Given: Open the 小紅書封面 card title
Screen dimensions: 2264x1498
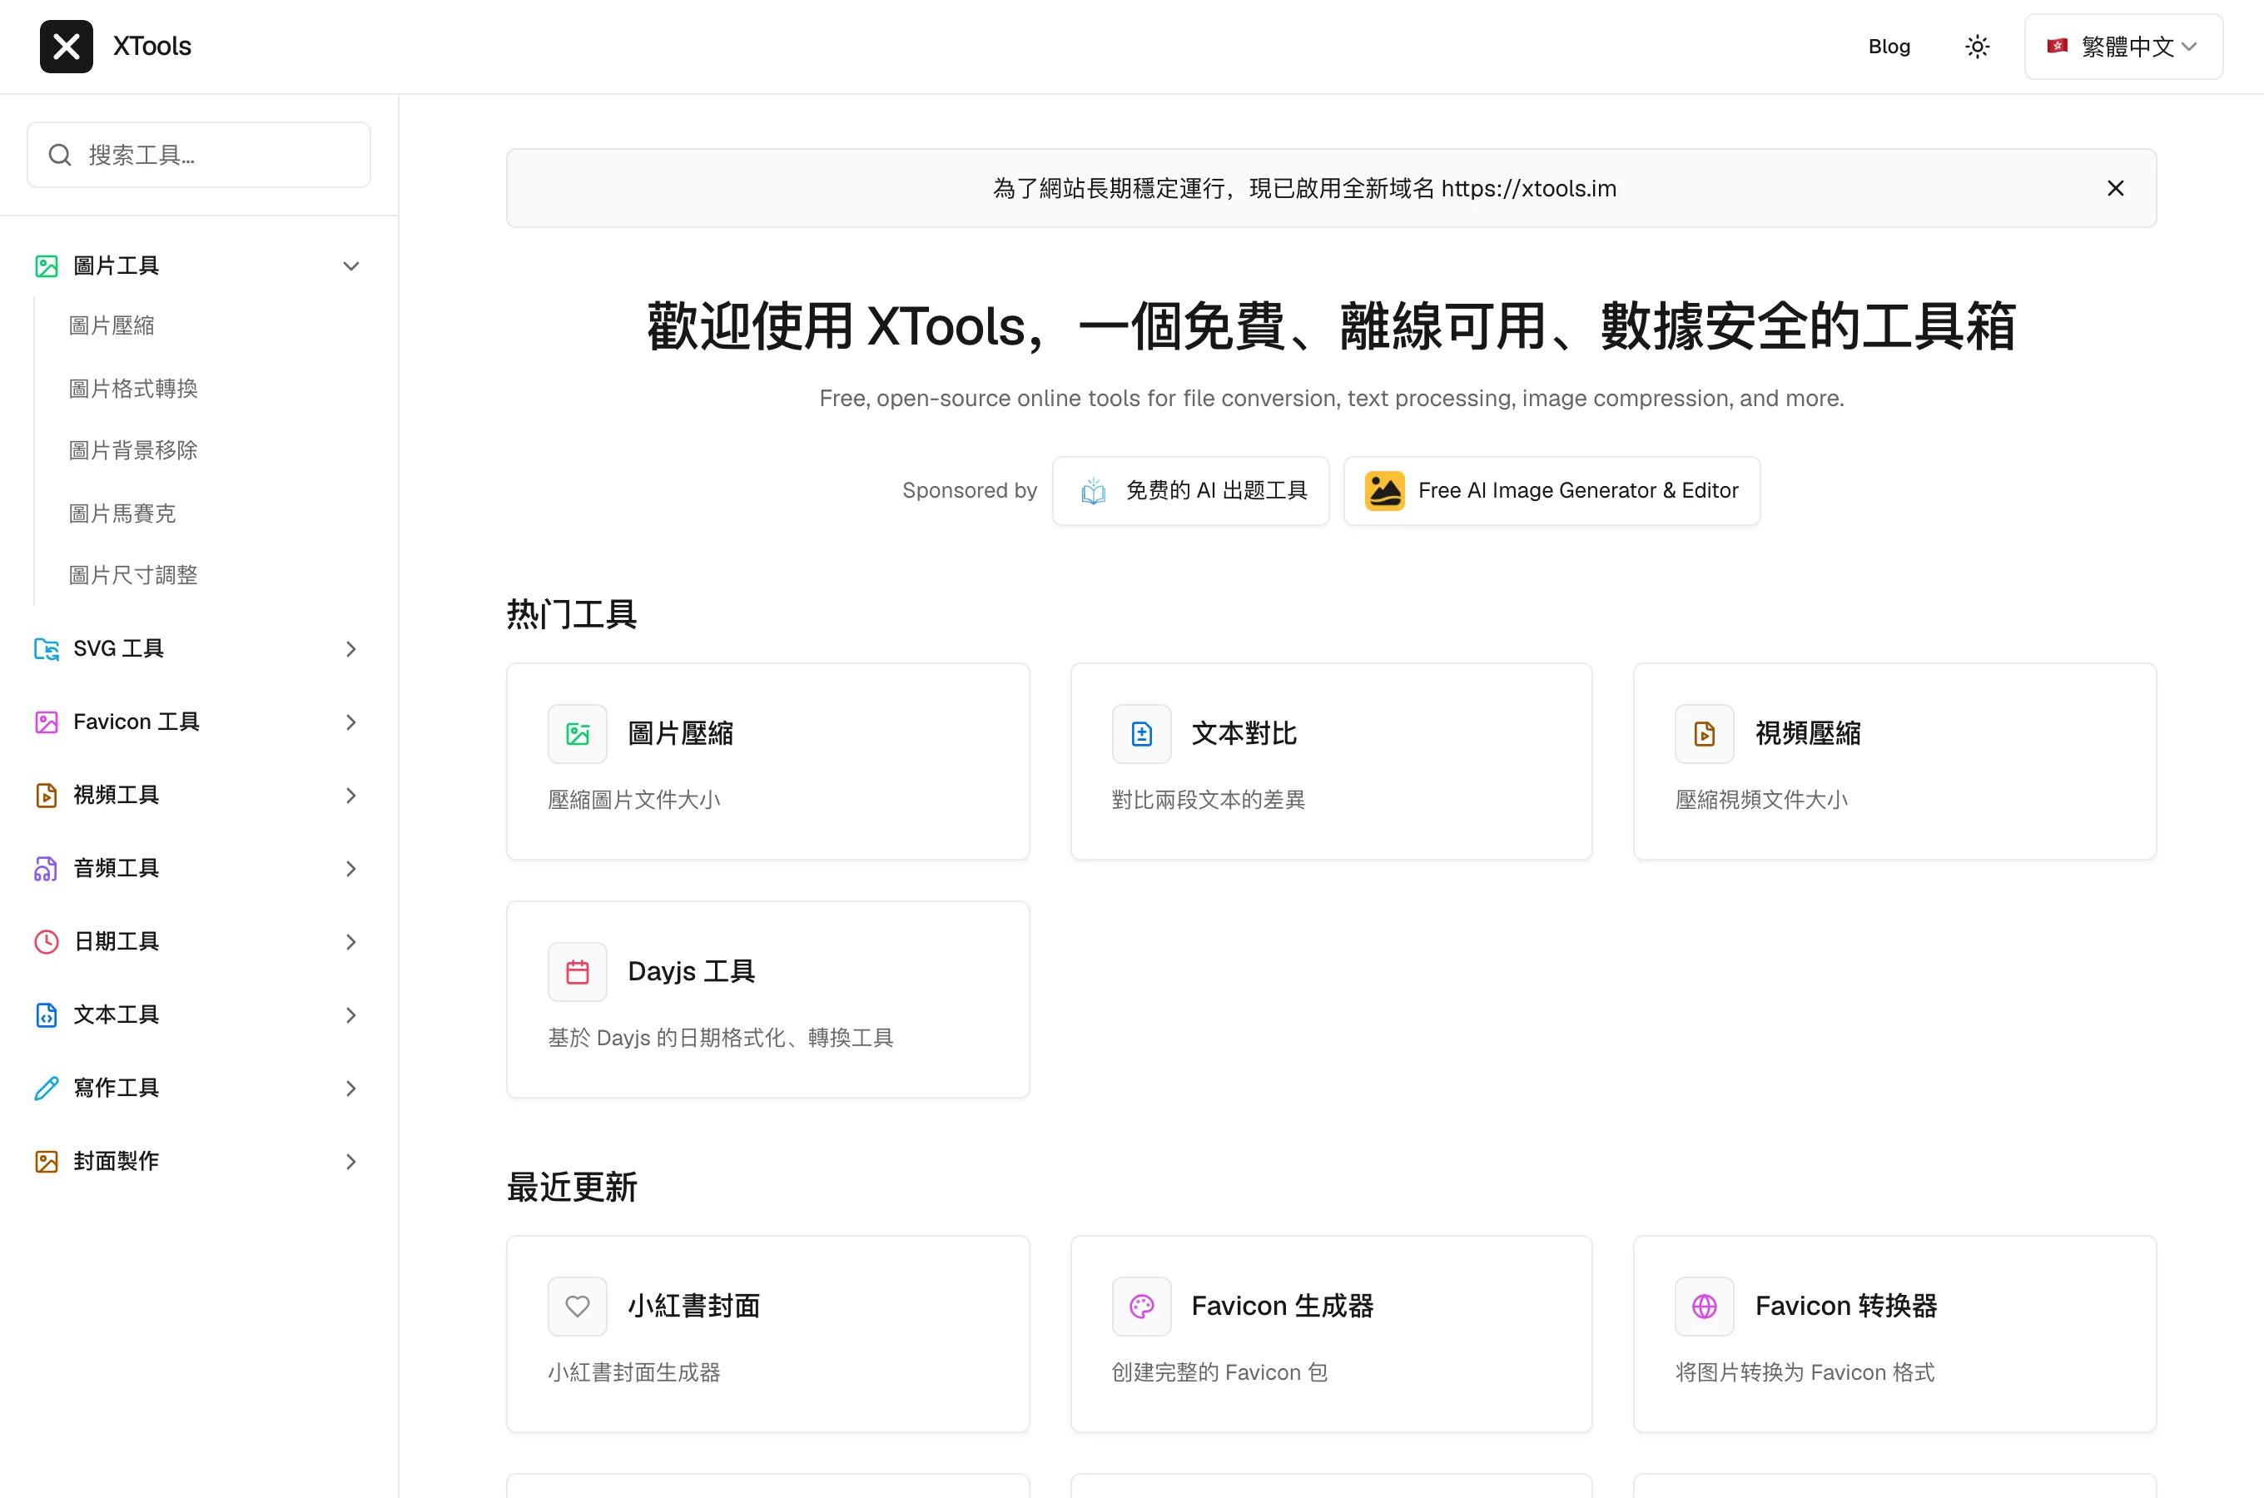Looking at the screenshot, I should pos(693,1306).
